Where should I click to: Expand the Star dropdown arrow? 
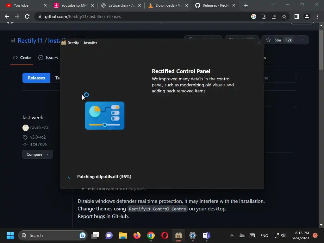[x=303, y=40]
